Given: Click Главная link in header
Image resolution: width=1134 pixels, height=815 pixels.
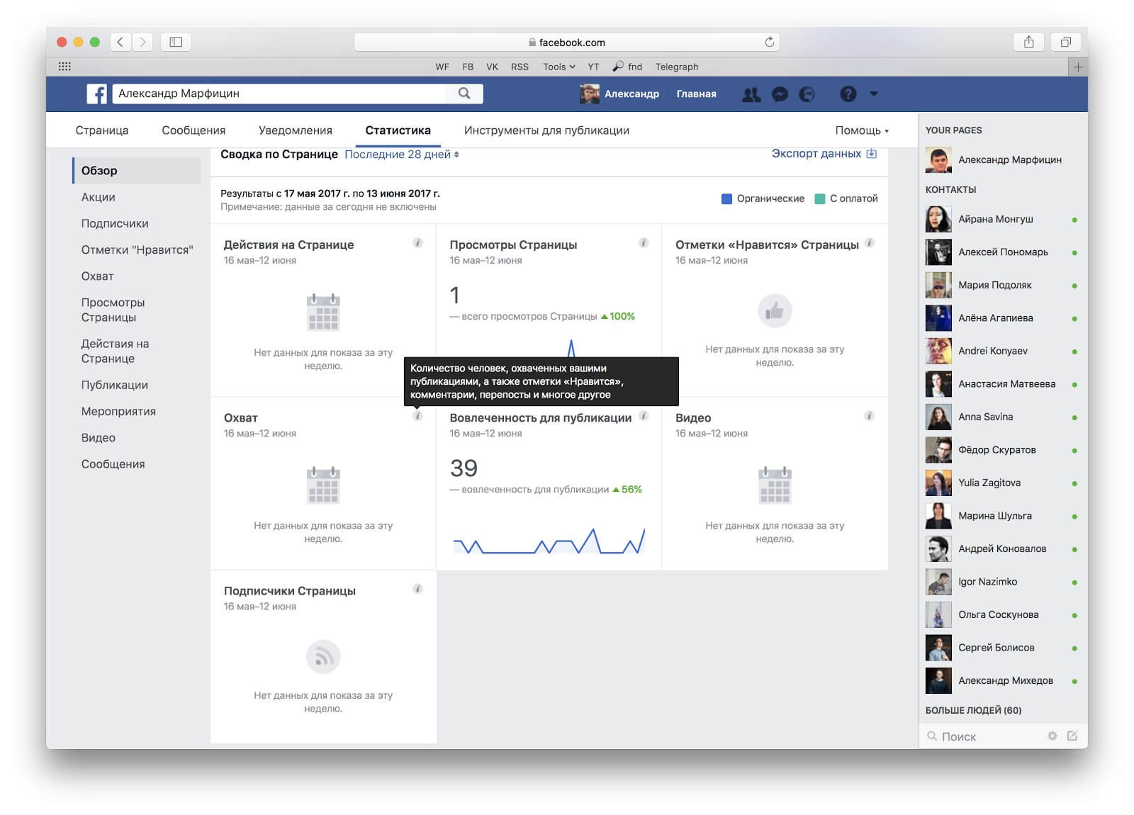Looking at the screenshot, I should point(696,94).
